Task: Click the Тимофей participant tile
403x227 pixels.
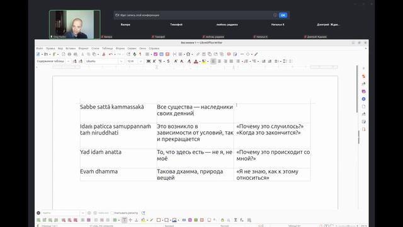Action: (176, 25)
